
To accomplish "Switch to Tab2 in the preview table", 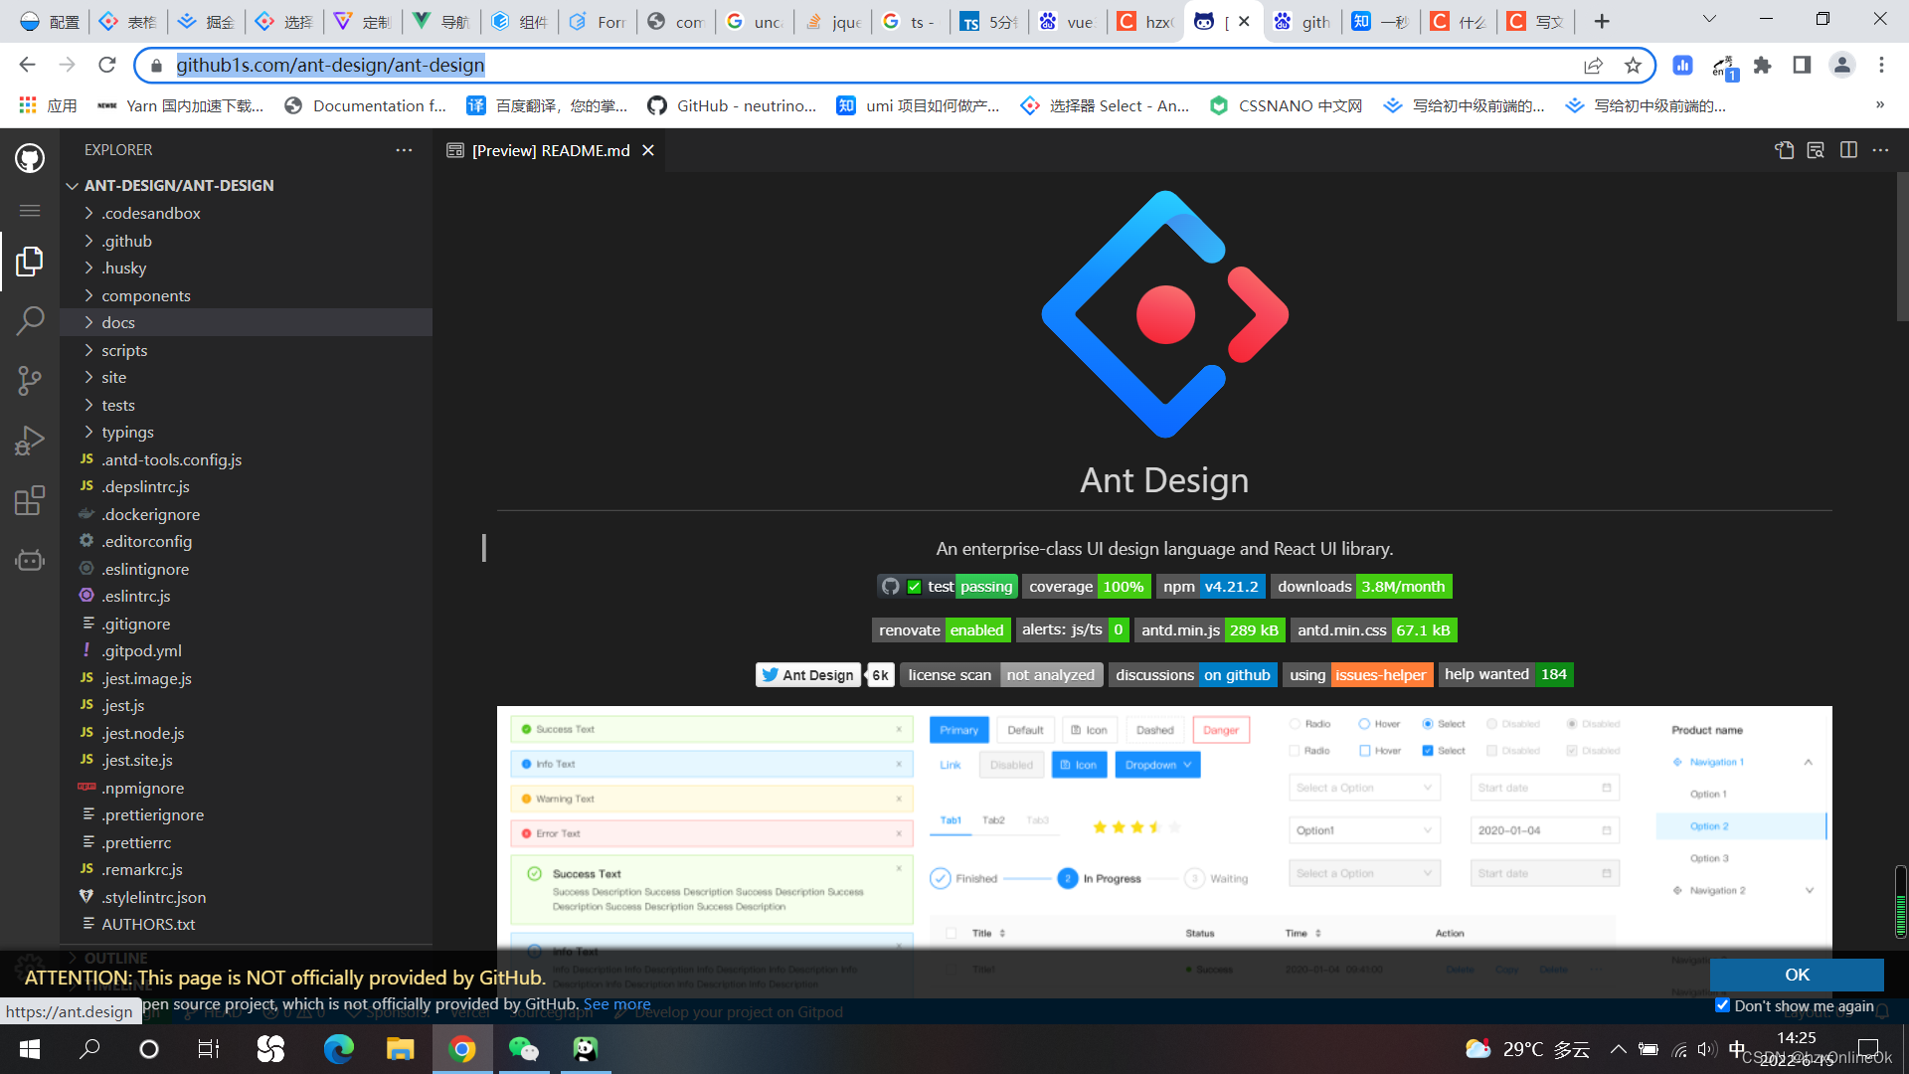I will tap(993, 820).
